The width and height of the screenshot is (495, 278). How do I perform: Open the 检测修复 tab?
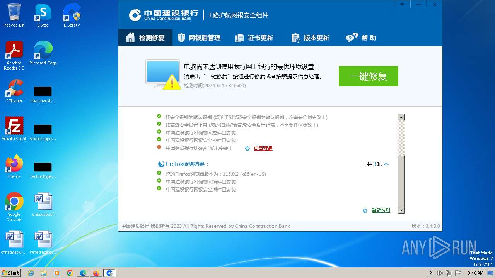tap(145, 38)
